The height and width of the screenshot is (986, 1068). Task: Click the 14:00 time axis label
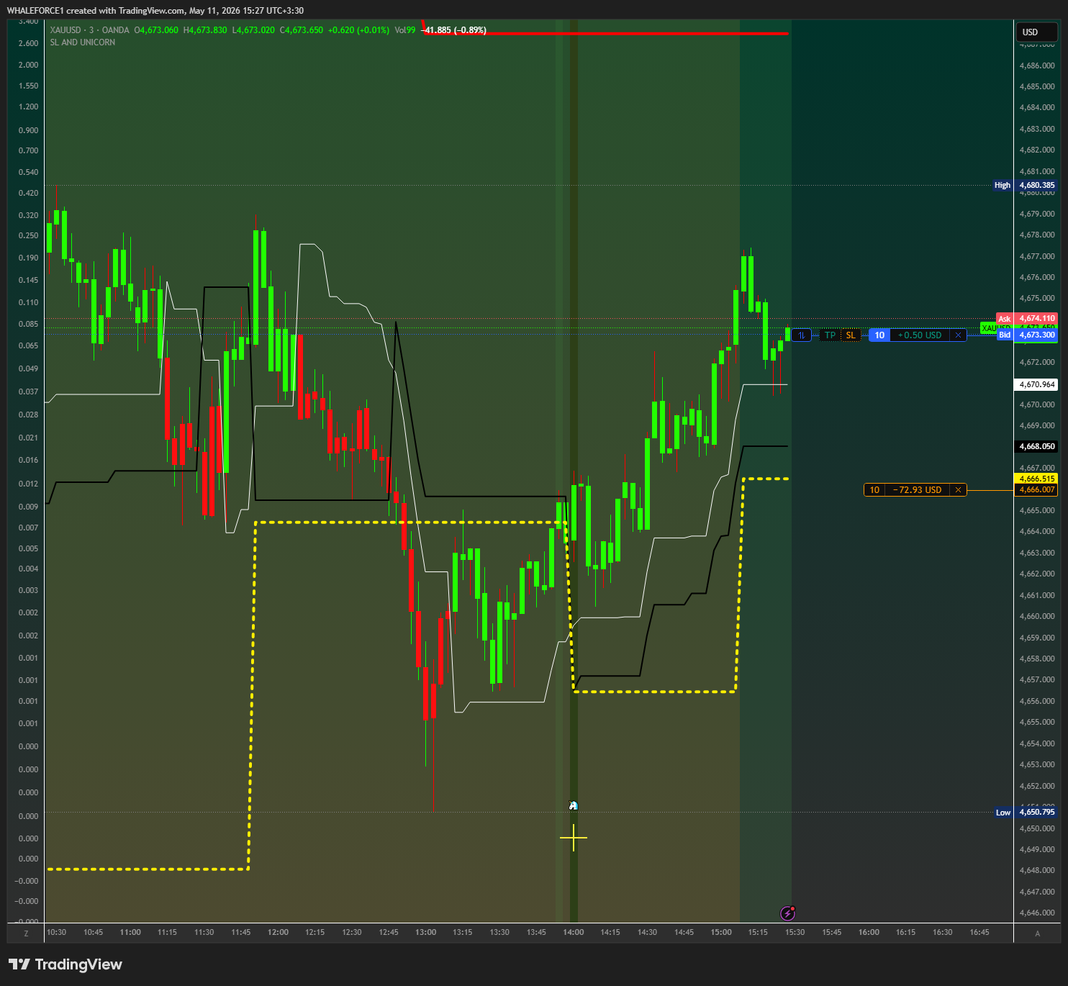(x=574, y=933)
